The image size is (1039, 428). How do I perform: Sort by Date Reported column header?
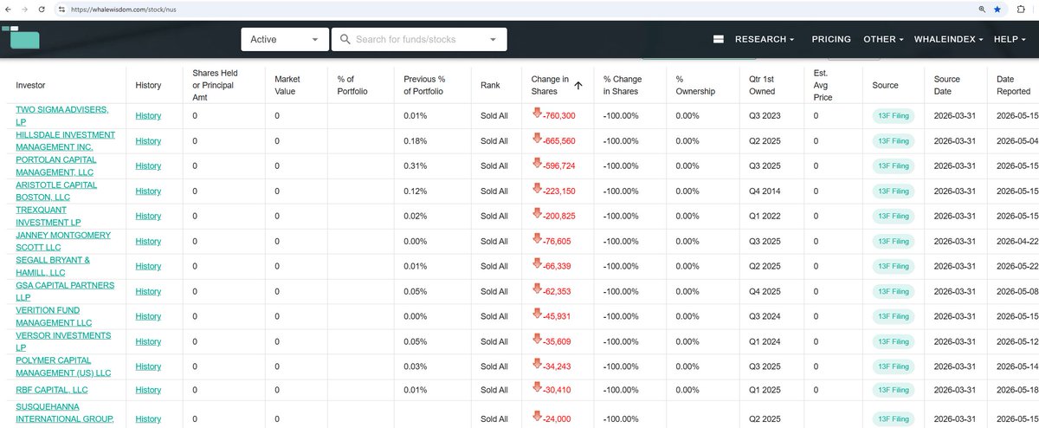[1013, 85]
